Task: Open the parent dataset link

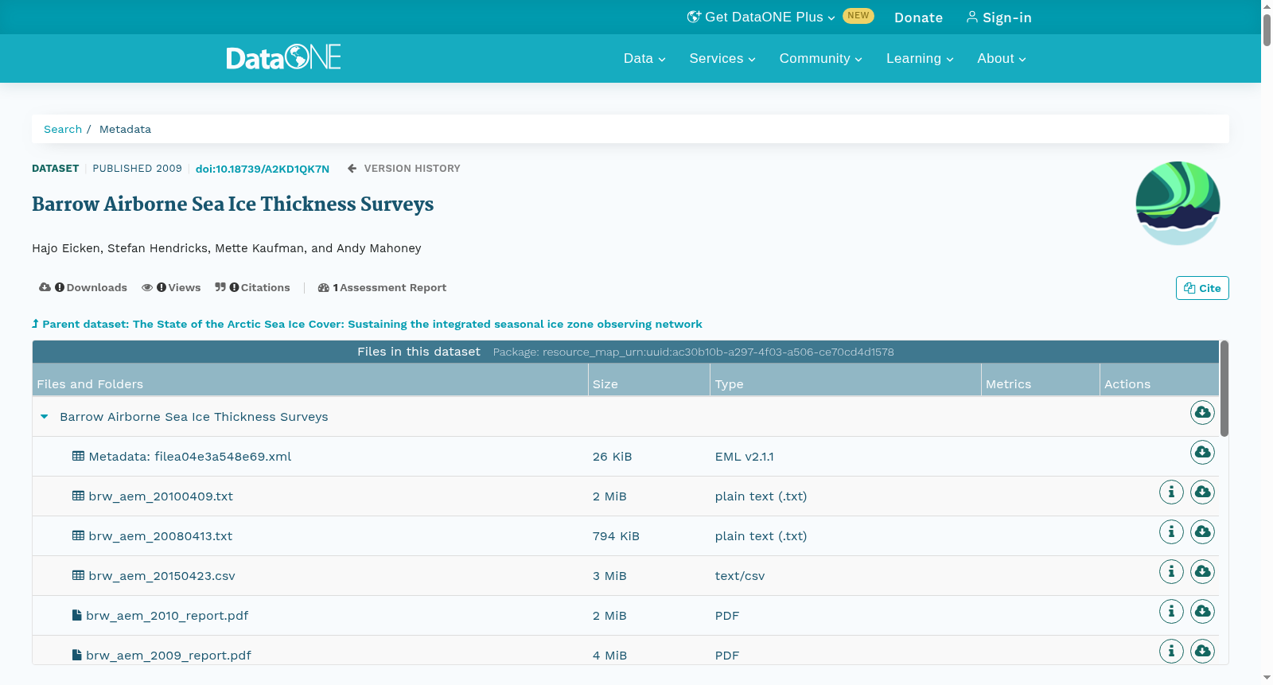Action: (367, 324)
